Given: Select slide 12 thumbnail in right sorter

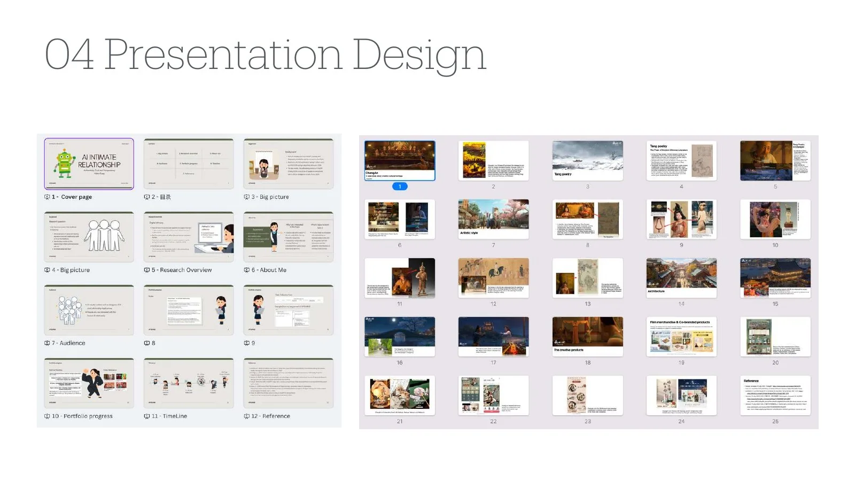Looking at the screenshot, I should coord(494,278).
